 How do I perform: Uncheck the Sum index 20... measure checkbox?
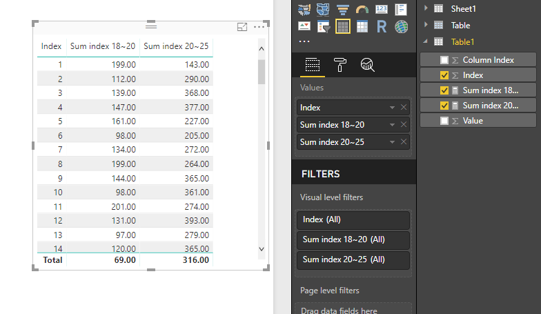coord(444,106)
